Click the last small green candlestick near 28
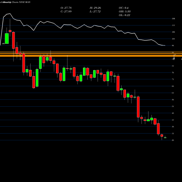182x182 pixels. tap(165, 138)
